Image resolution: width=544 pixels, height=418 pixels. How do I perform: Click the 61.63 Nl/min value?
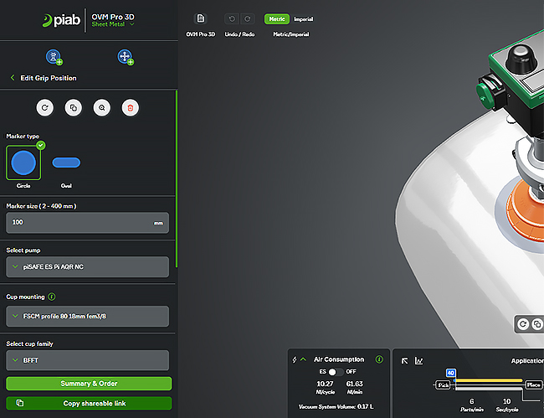355,384
